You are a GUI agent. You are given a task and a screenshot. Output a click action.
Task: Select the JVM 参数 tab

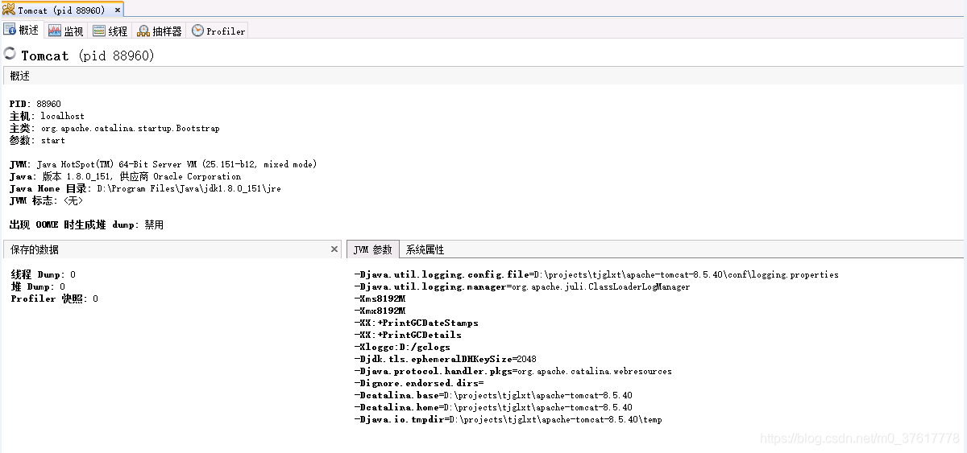click(x=372, y=249)
